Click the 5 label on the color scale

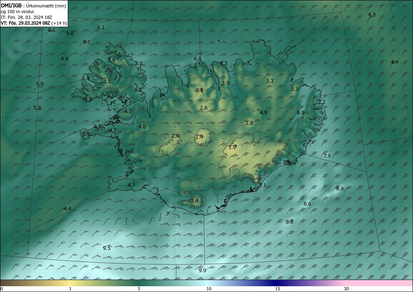[139, 289]
